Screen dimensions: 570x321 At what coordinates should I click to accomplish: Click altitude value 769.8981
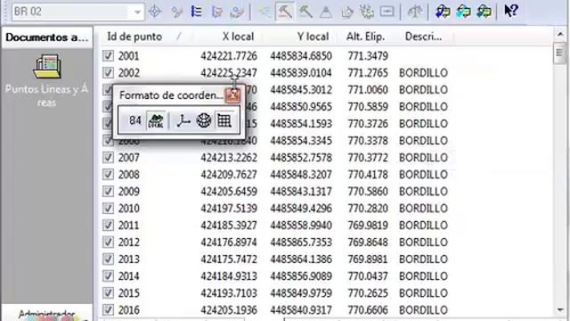(x=368, y=259)
